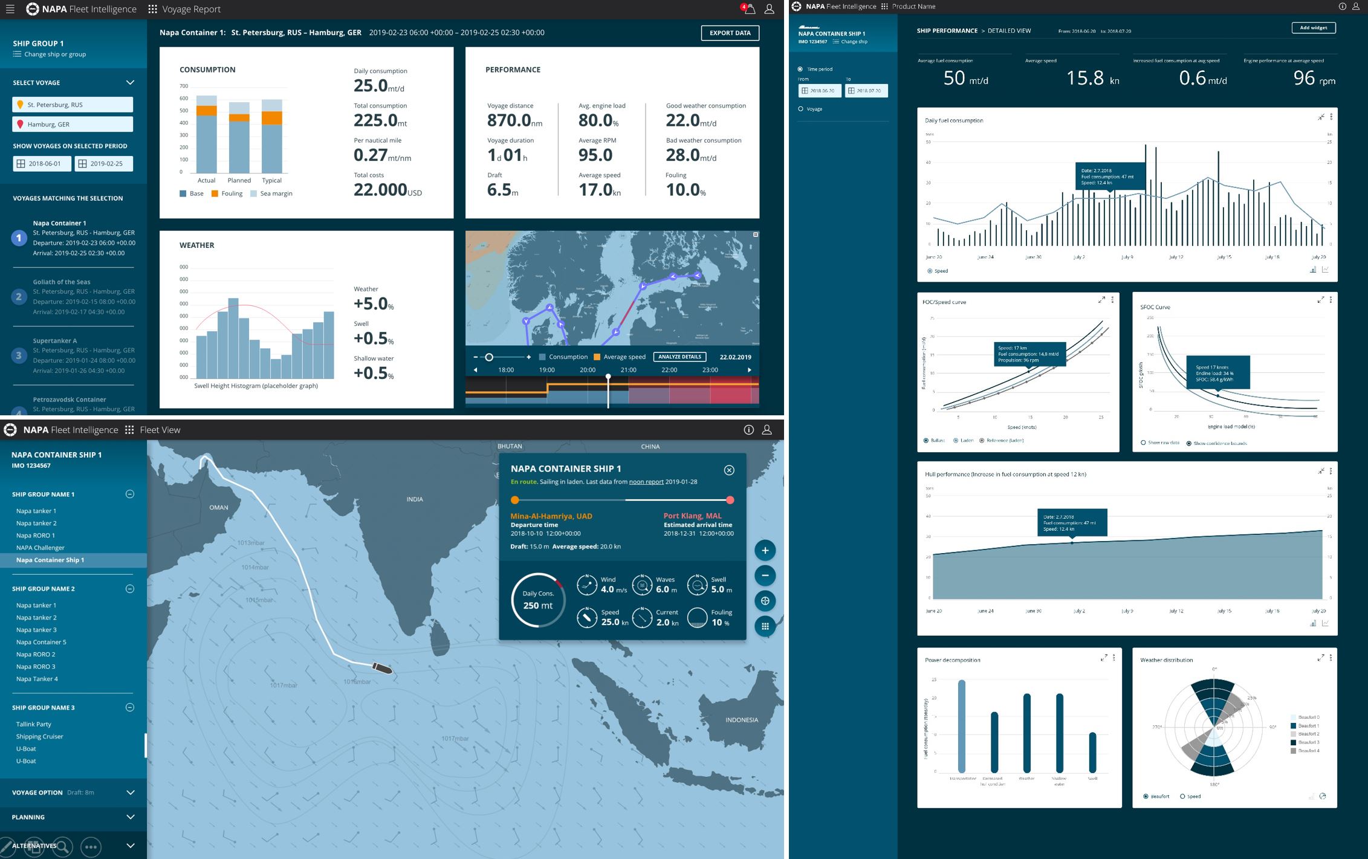Step timeline backward with left arrow
Image resolution: width=1368 pixels, height=859 pixels.
tap(475, 370)
